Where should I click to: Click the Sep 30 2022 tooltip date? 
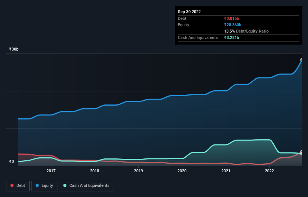click(189, 12)
